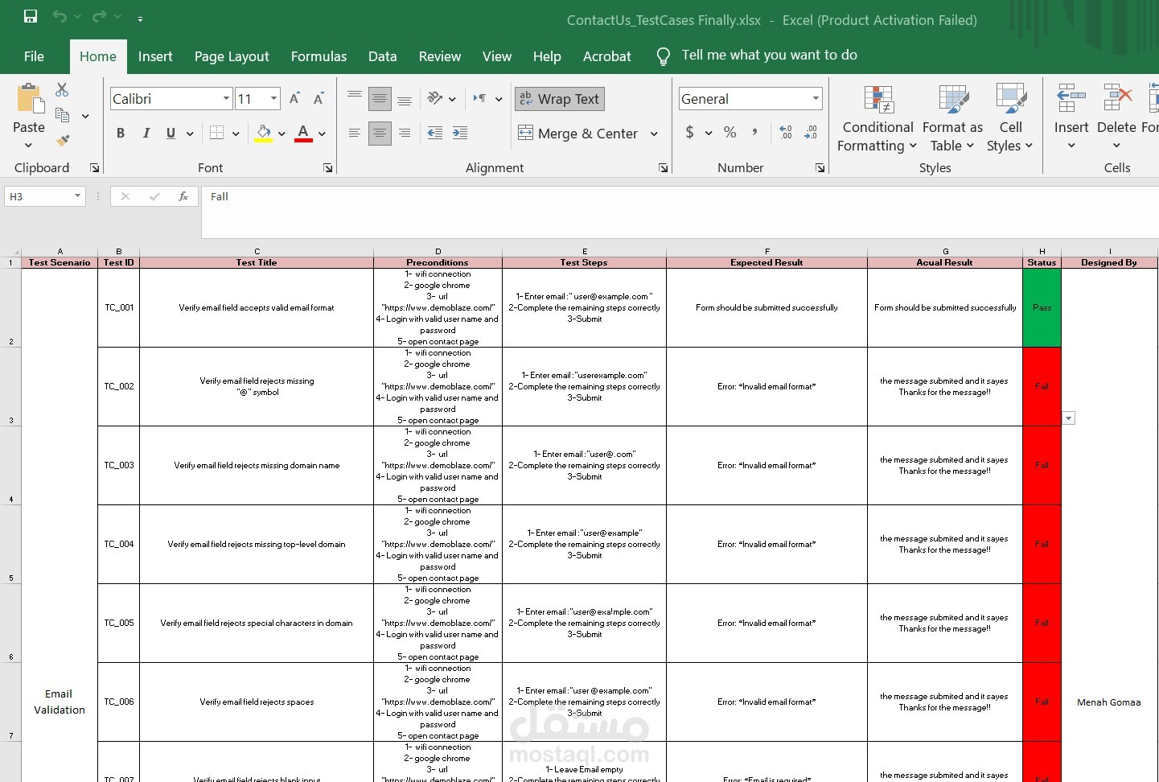Expand the Underline style arrow
Image resolution: width=1159 pixels, height=782 pixels.
[190, 134]
